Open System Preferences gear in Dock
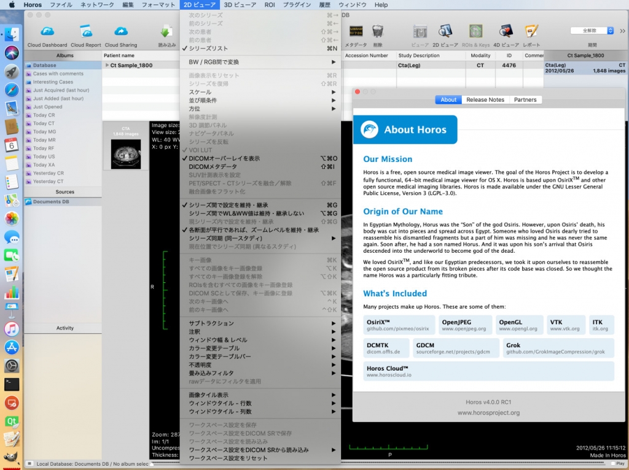 tap(12, 366)
